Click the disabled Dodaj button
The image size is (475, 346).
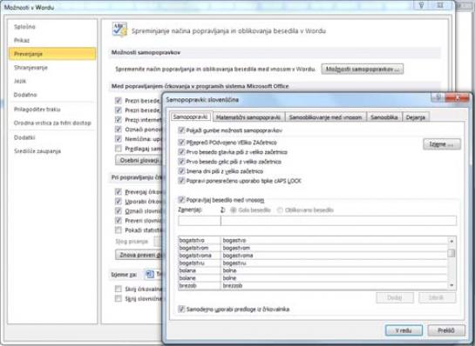pos(395,297)
